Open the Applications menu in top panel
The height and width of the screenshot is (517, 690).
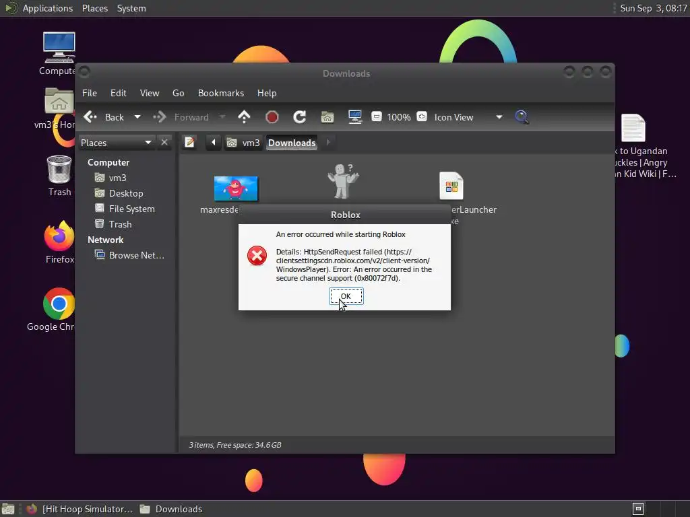tap(48, 8)
